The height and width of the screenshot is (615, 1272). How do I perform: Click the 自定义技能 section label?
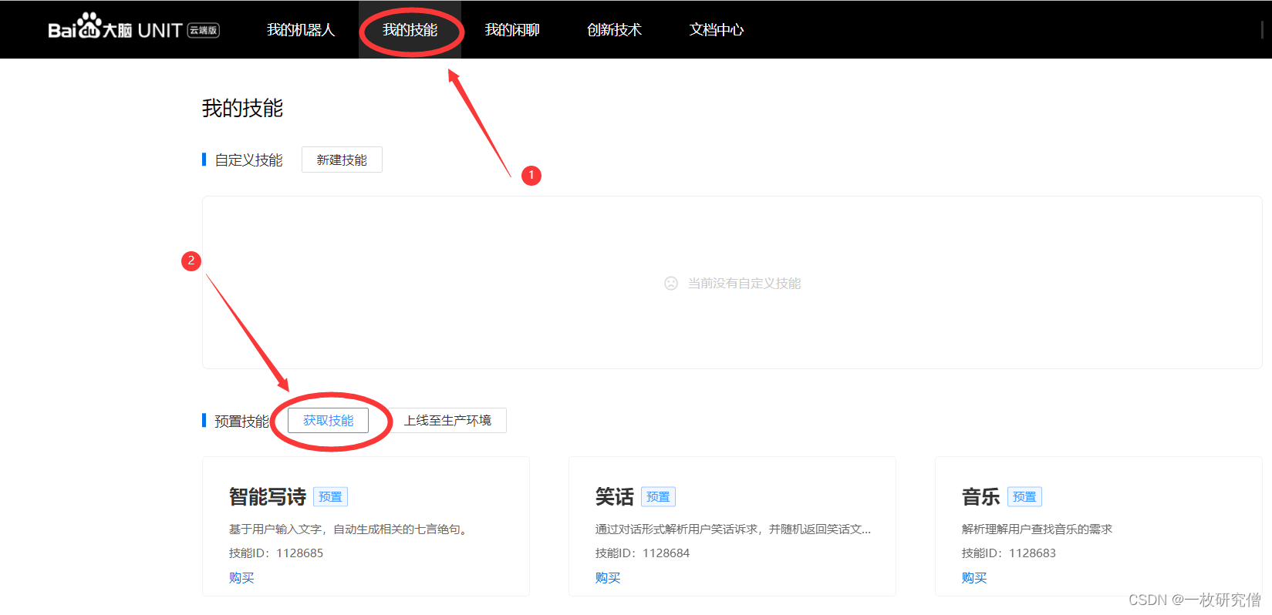coord(248,160)
